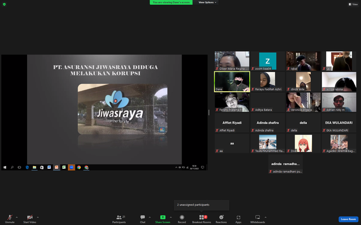This screenshot has height=225, width=361.
Task: Start recording with the Record button
Action: pos(182,219)
